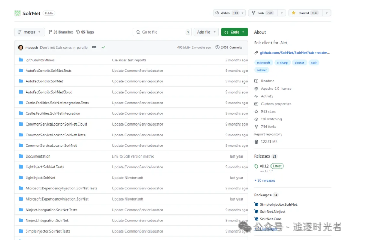The width and height of the screenshot is (373, 240).
Task: Click the Apache-2.0 license scale icon
Action: point(256,89)
